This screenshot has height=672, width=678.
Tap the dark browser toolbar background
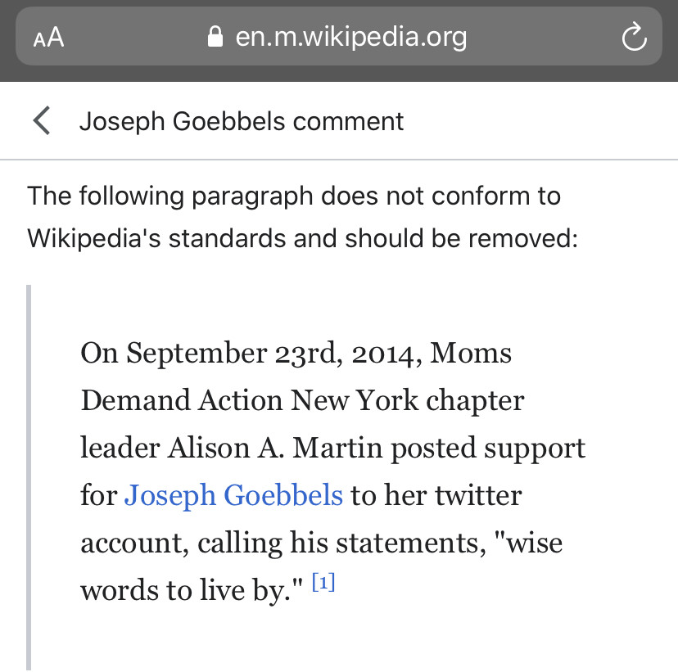(339, 74)
